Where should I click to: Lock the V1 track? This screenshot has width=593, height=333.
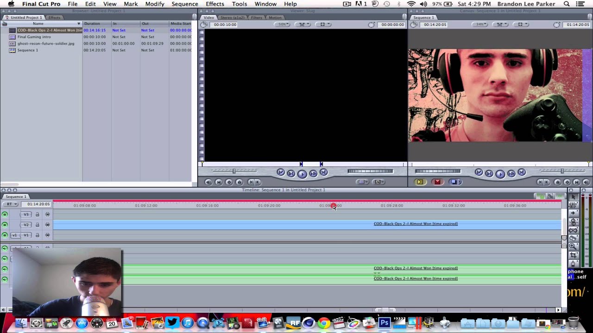click(38, 235)
